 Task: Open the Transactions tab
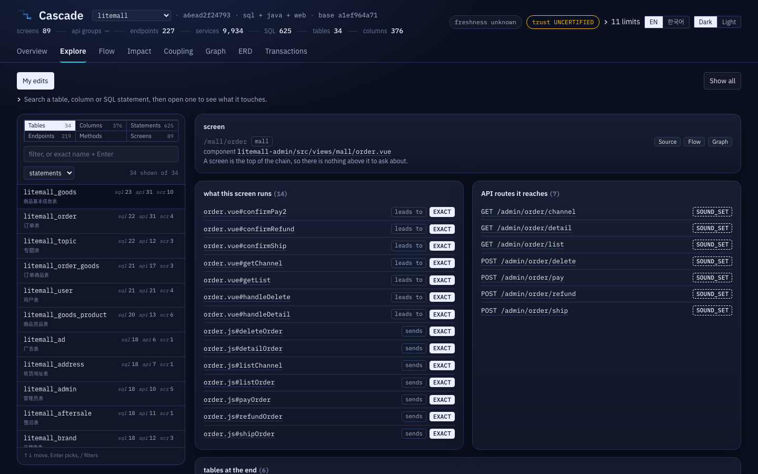coord(286,51)
